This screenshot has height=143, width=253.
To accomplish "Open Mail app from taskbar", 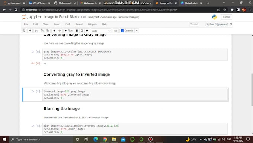I will point(123,139).
